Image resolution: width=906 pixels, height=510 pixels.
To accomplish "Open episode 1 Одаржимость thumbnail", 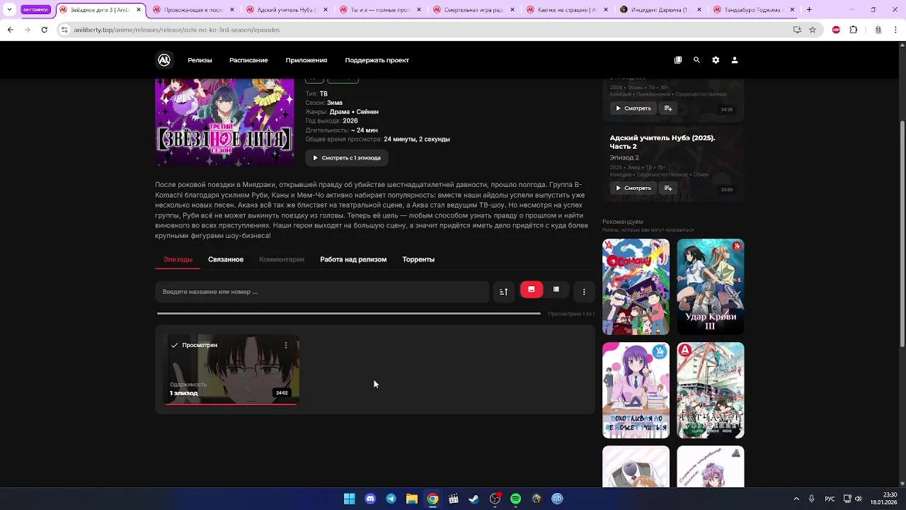I will [x=231, y=370].
